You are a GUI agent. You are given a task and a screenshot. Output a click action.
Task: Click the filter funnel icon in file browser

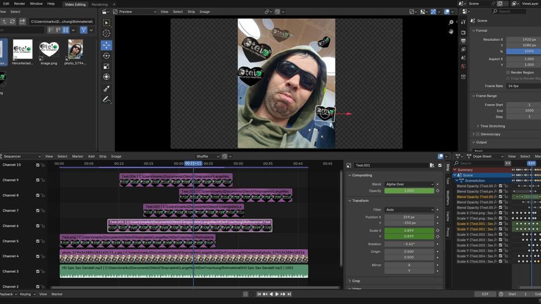point(84,30)
